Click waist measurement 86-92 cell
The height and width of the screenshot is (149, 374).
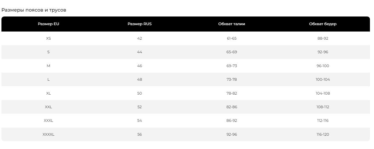tap(231, 120)
